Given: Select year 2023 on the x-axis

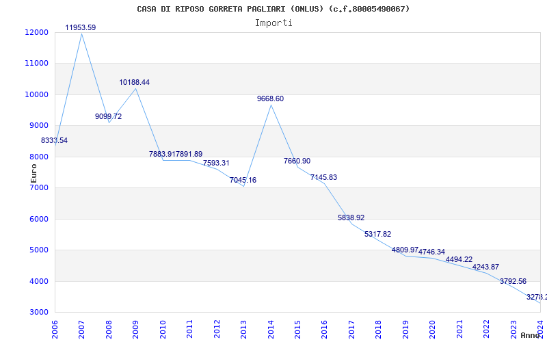Looking at the screenshot, I should coord(513,329).
